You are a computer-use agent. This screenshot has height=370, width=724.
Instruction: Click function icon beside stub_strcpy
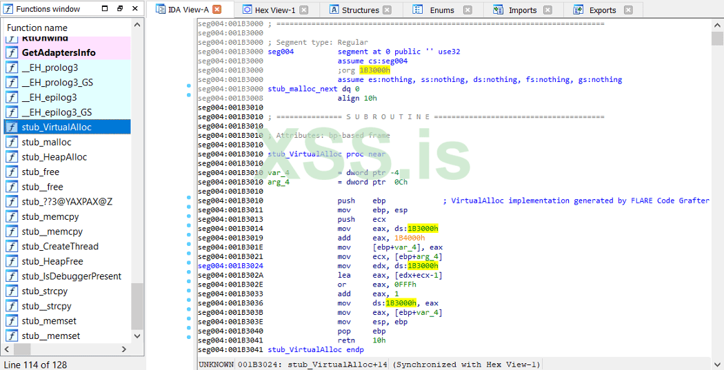point(12,291)
